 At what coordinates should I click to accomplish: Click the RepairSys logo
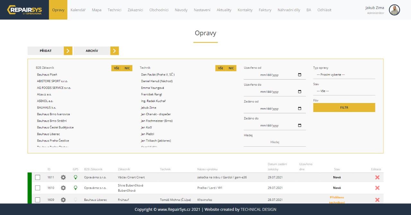pos(24,10)
